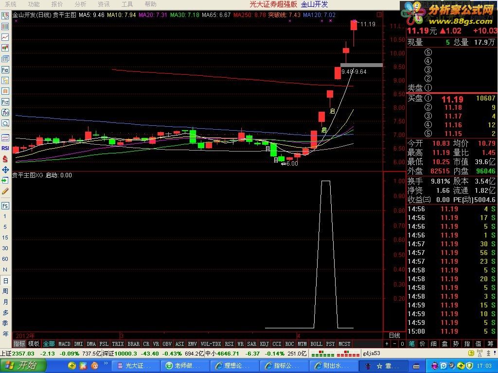Image resolution: width=498 pixels, height=373 pixels.
Task: Click the green arrow import icon
Action: [x=5, y=181]
